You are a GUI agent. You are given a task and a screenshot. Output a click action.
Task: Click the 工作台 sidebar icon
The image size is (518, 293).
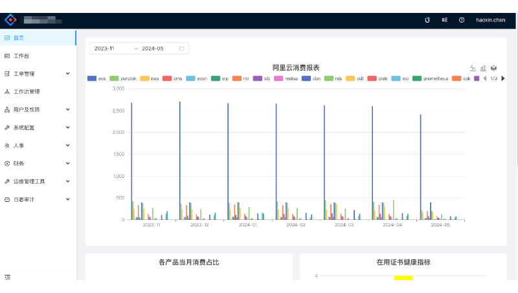[x=7, y=56]
